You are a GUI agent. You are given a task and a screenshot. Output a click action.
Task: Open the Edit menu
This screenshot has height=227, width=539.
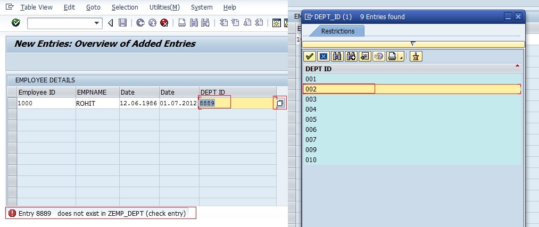click(x=69, y=7)
